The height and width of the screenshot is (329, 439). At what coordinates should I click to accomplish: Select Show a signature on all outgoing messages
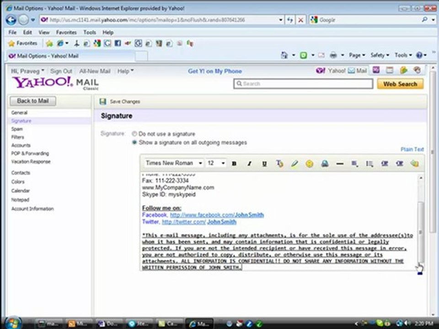[x=134, y=143]
